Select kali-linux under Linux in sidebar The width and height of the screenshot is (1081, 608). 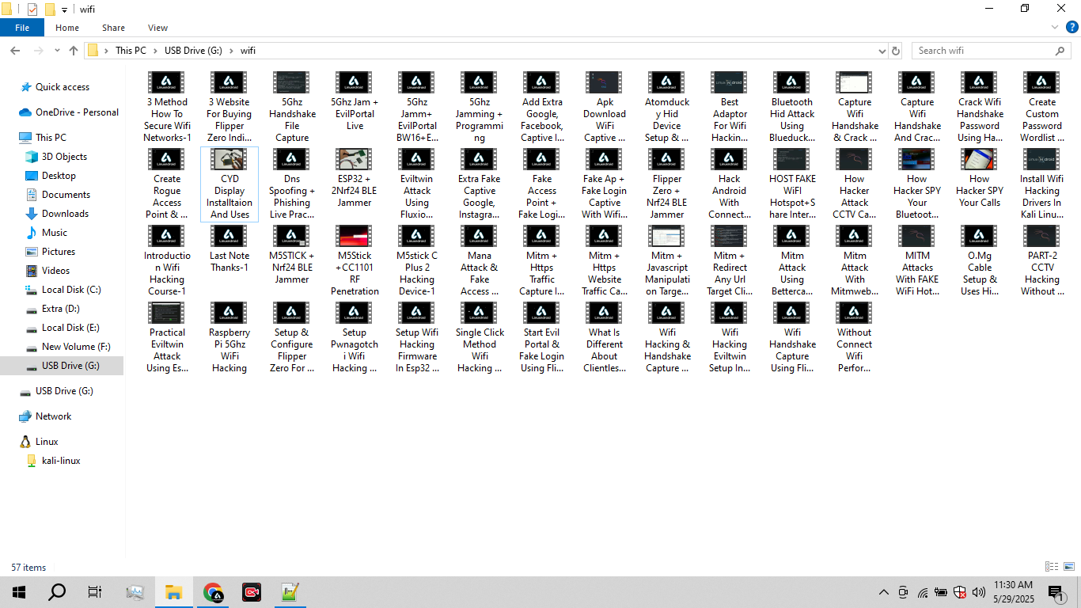(61, 461)
